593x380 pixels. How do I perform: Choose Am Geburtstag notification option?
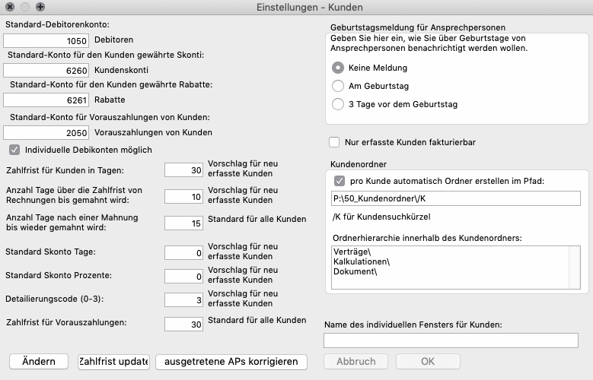[x=338, y=86]
